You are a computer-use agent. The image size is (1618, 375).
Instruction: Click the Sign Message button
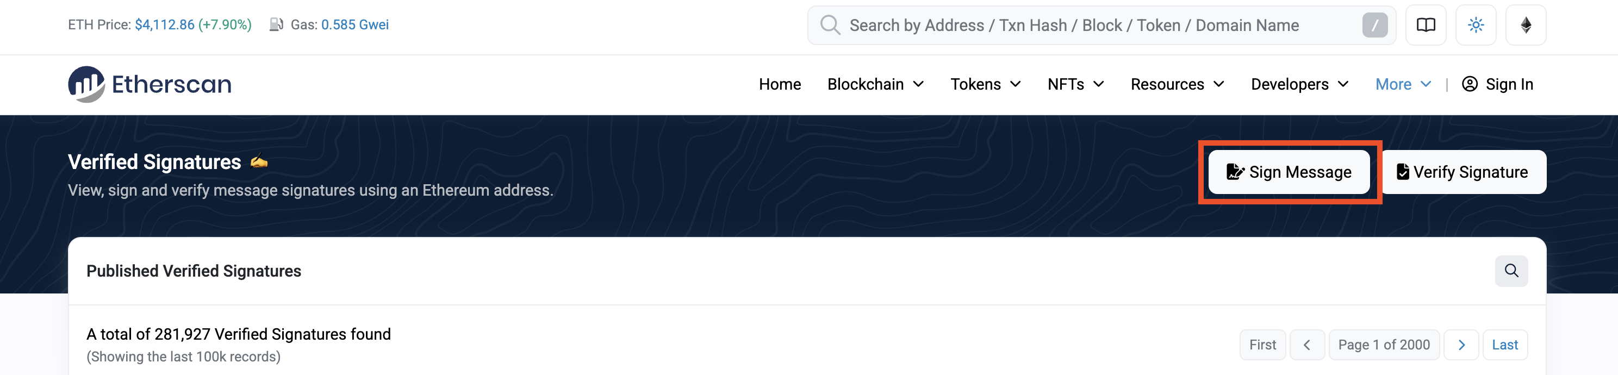pos(1289,172)
